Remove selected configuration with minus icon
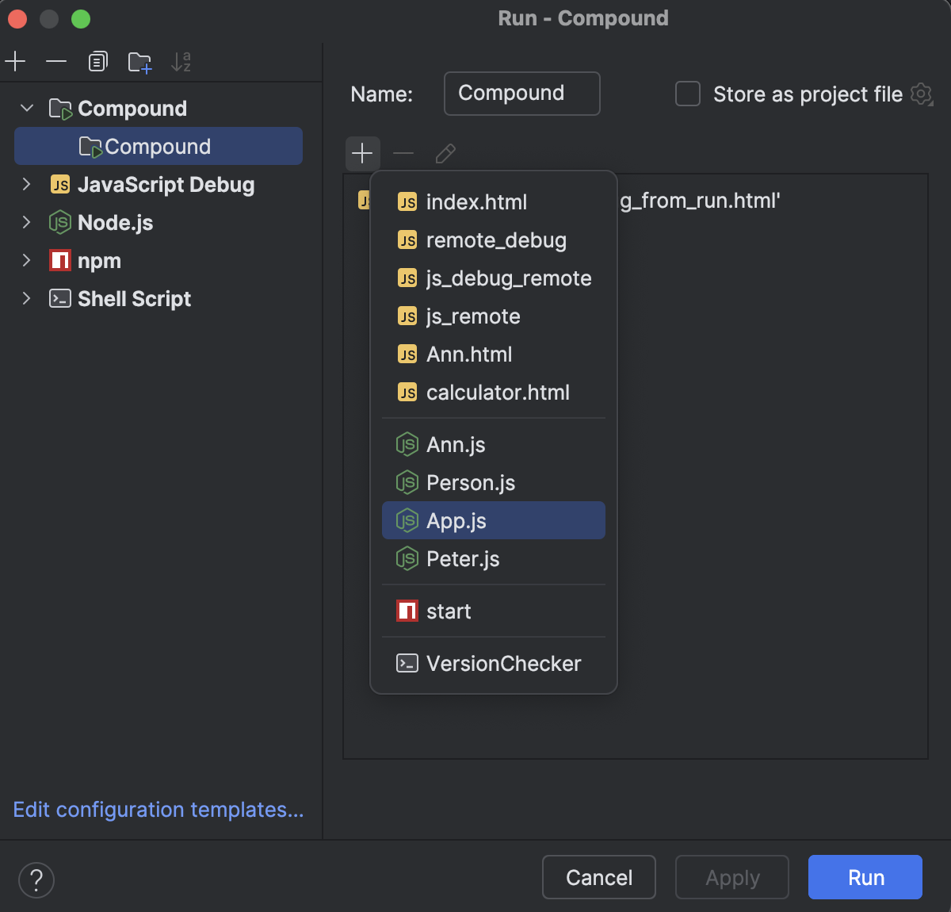The height and width of the screenshot is (912, 951). click(x=56, y=61)
